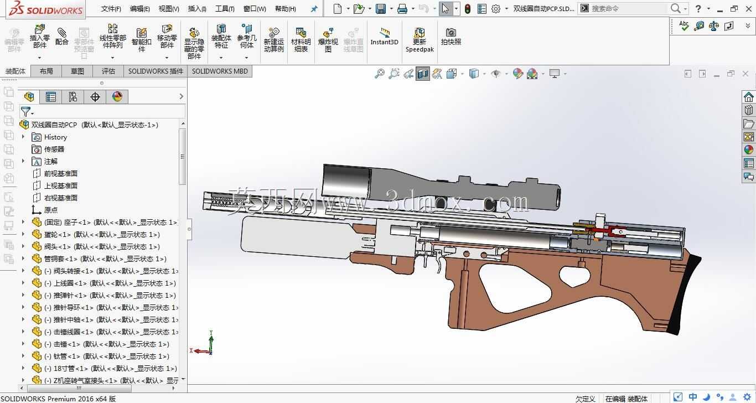756x403 pixels.
Task: Expand the History node in the tree
Action: click(x=23, y=137)
